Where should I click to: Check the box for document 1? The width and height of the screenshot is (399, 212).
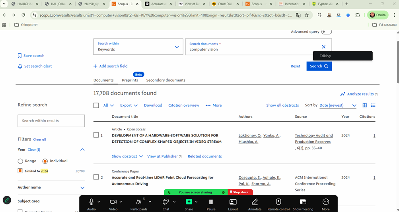(96, 135)
